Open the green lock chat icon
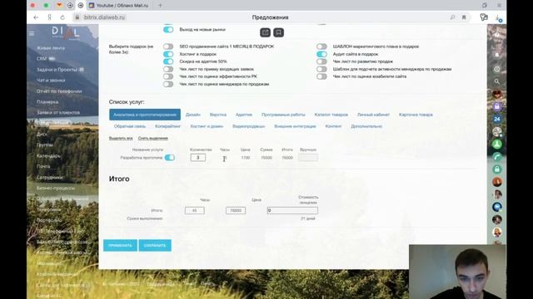Screen dimensions: 533x299 497,169
